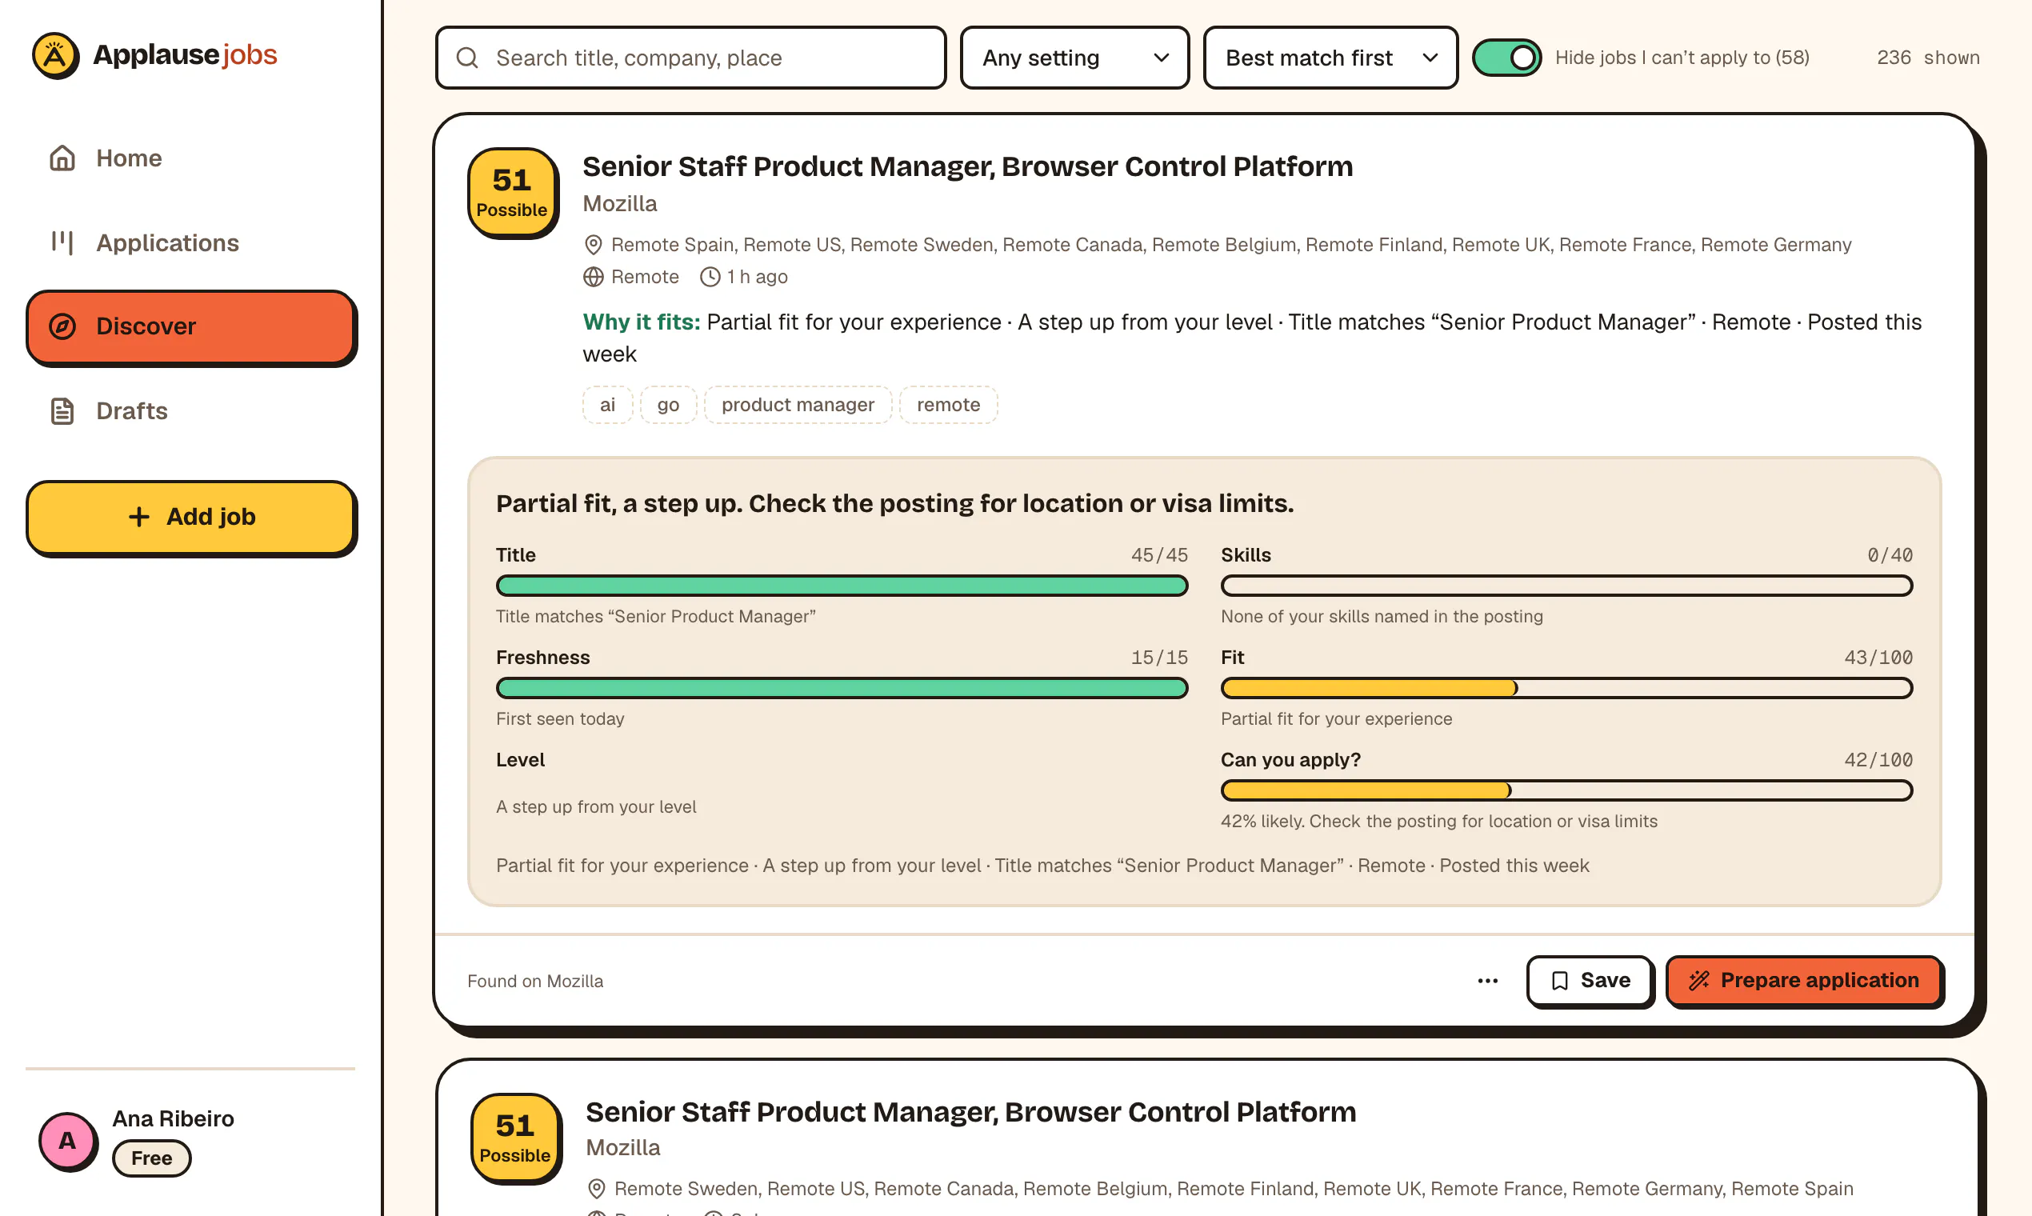Click the Title 45/45 progress bar
This screenshot has height=1216, width=2032.
[x=842, y=586]
